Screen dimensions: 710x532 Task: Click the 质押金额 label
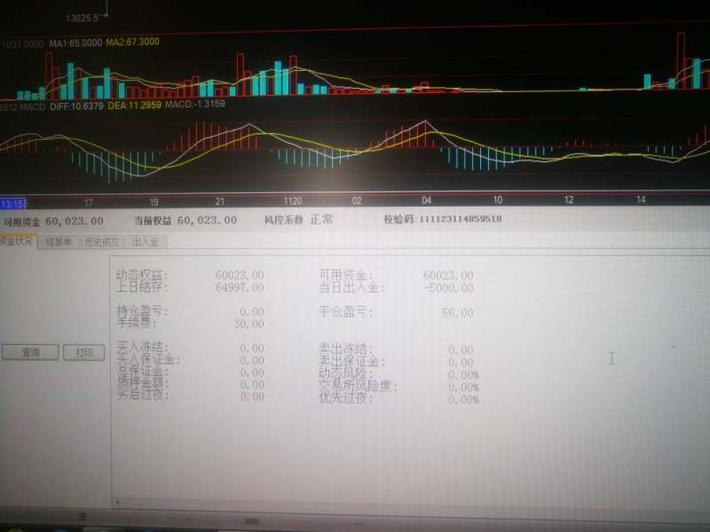point(142,383)
